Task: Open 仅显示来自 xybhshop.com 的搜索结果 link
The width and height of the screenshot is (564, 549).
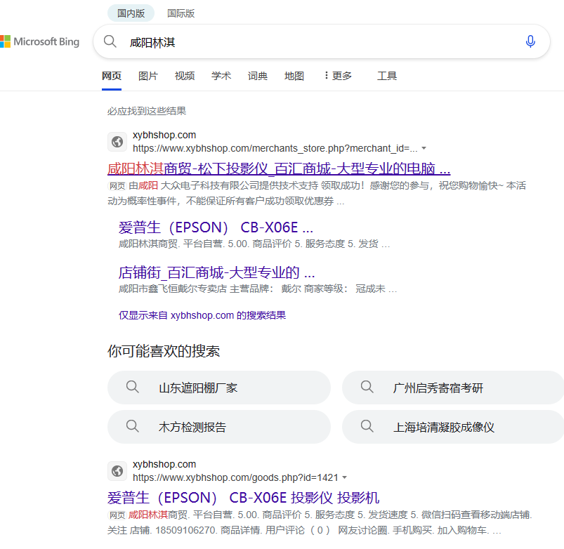Action: click(x=202, y=315)
